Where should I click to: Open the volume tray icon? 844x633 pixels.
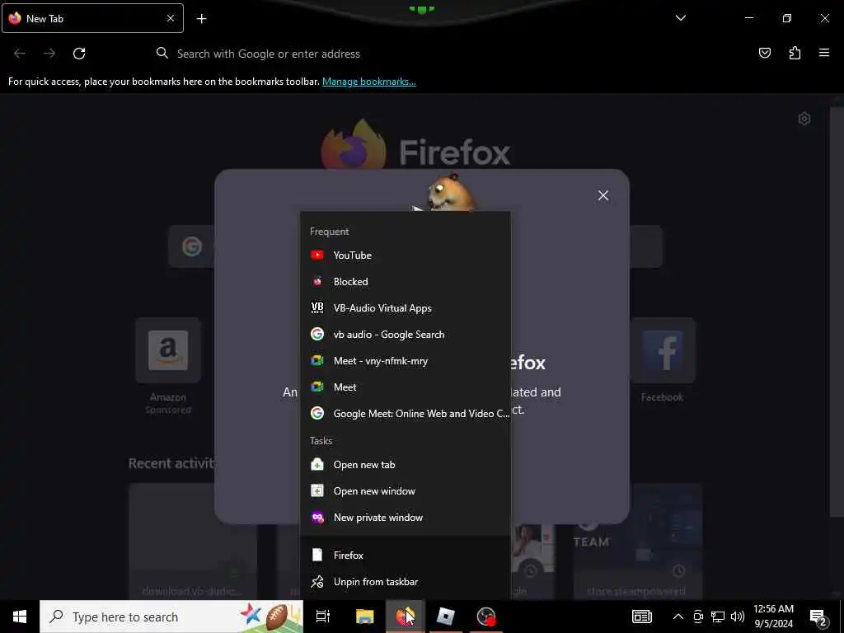coord(738,617)
